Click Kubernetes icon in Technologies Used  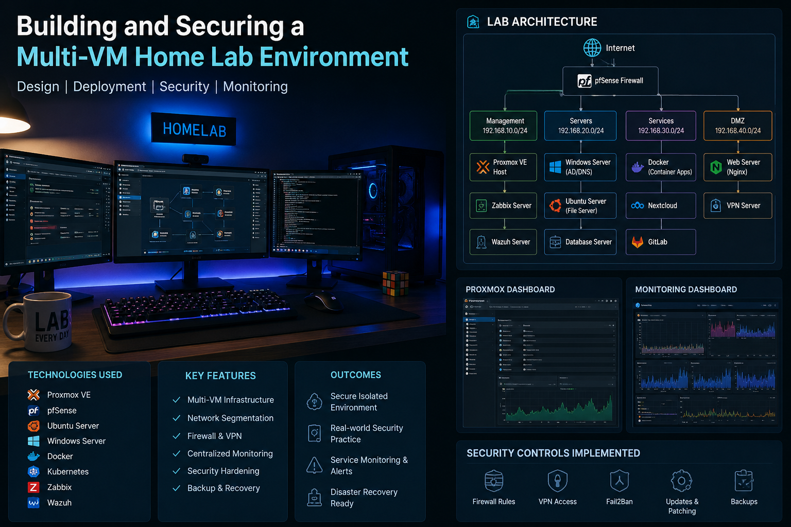point(33,471)
